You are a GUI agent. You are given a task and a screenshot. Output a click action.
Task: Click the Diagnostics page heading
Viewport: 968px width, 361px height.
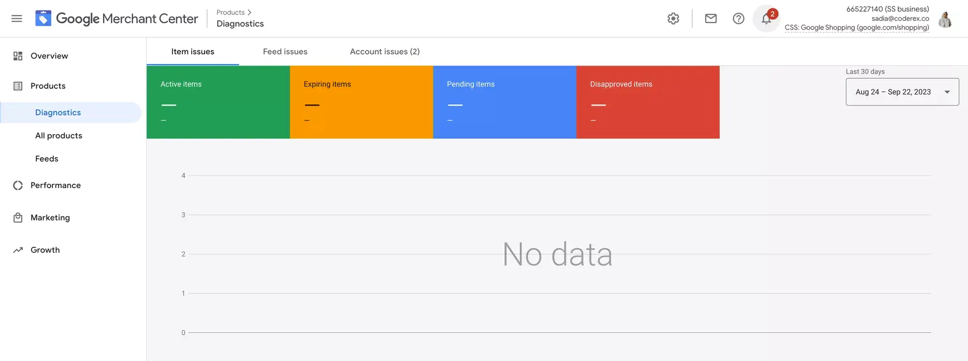(x=240, y=24)
